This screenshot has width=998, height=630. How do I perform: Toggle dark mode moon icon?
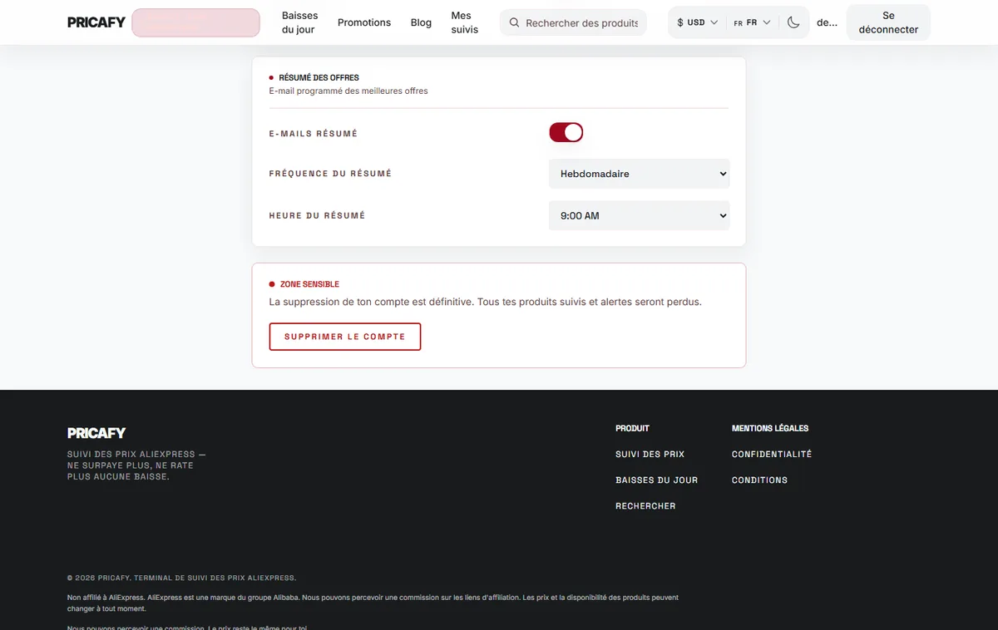tap(793, 22)
